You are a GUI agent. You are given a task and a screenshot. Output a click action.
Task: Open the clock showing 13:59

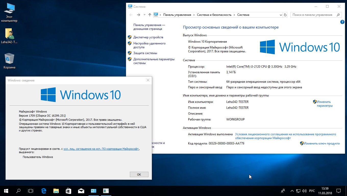click(x=325, y=191)
